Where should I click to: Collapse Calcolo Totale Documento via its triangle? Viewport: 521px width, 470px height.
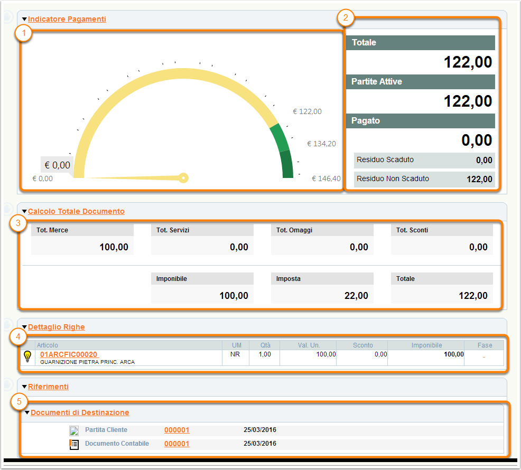(x=24, y=212)
